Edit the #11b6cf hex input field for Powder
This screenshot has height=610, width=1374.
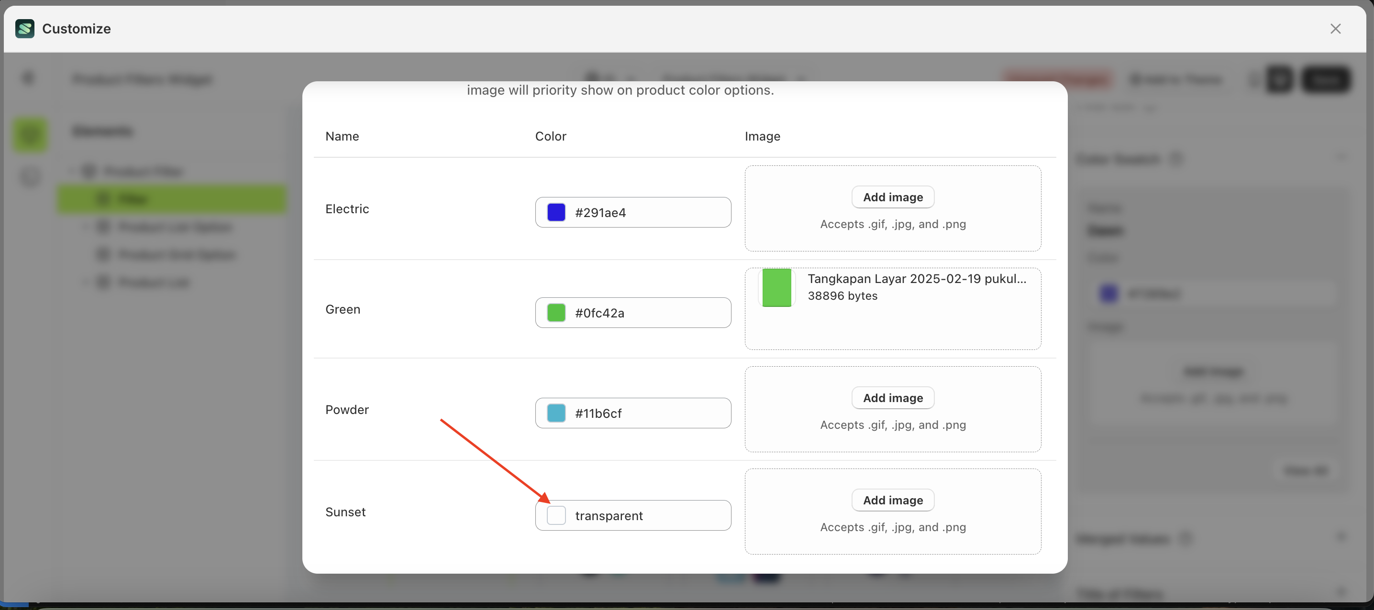click(x=640, y=413)
